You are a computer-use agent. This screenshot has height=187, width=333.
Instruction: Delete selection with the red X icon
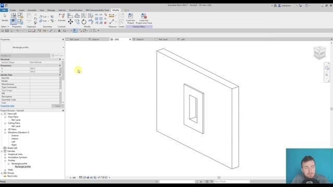pos(105,23)
